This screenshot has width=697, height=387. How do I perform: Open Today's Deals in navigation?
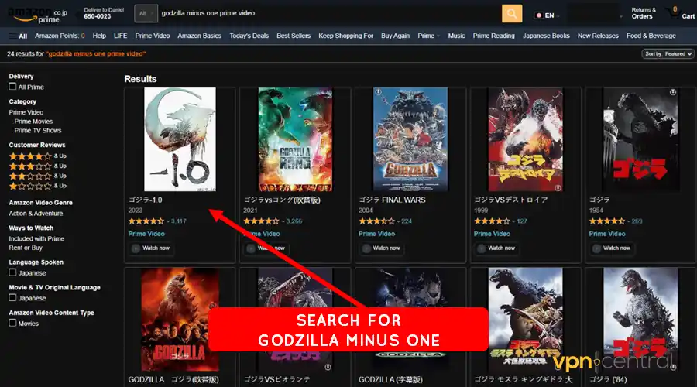[249, 36]
